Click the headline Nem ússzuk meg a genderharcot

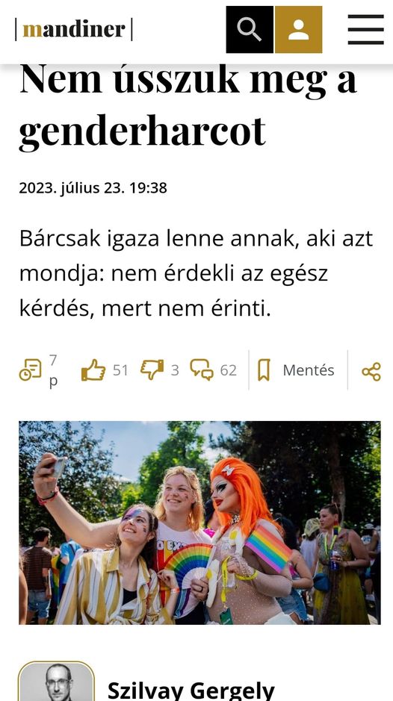(x=188, y=105)
